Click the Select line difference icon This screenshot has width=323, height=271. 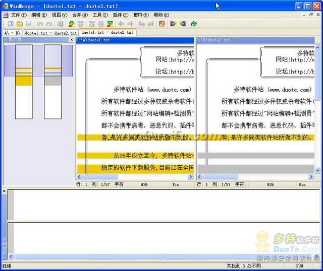click(x=60, y=24)
